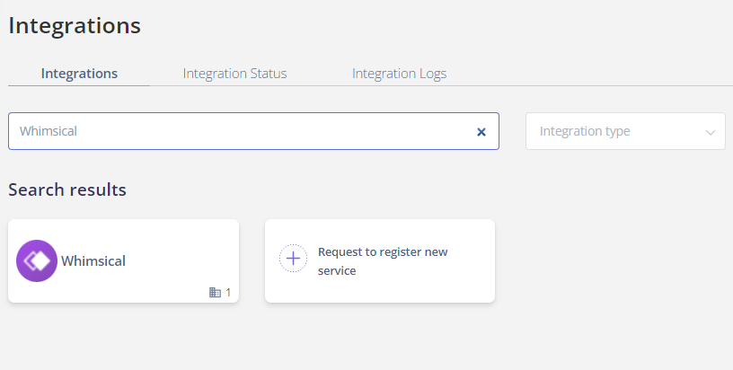Clear the Whimsical search text
This screenshot has height=370, width=733.
[481, 132]
